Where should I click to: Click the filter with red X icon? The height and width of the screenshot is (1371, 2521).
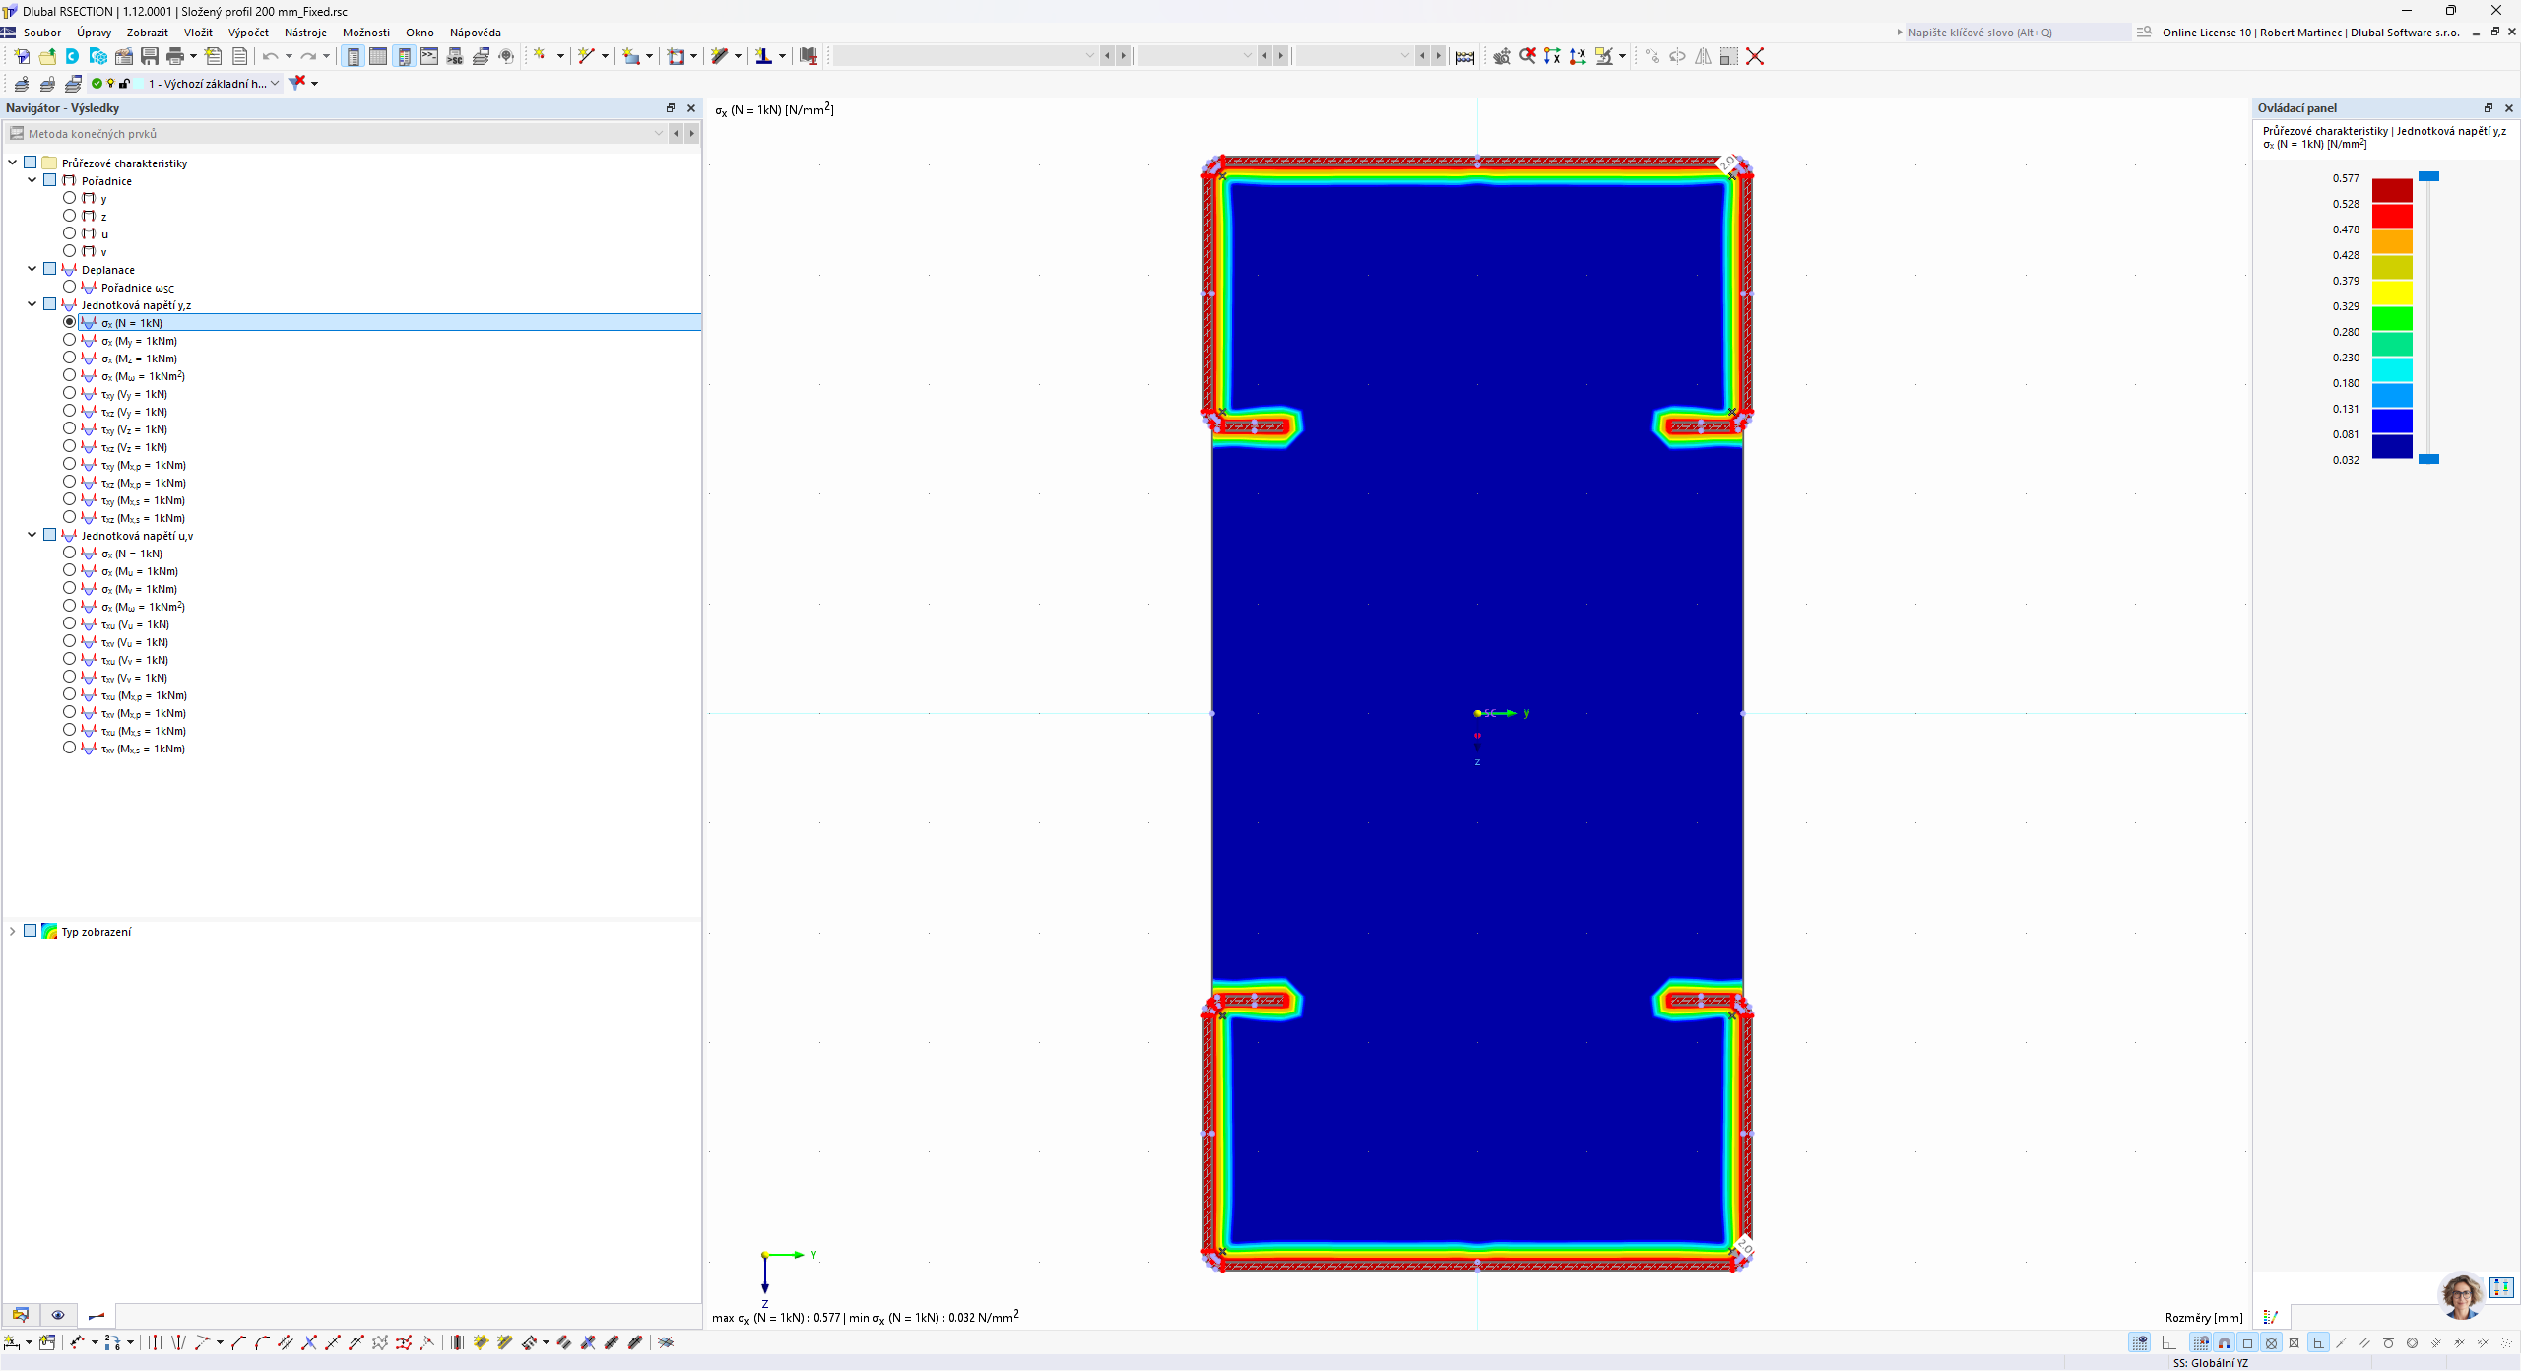tap(297, 83)
